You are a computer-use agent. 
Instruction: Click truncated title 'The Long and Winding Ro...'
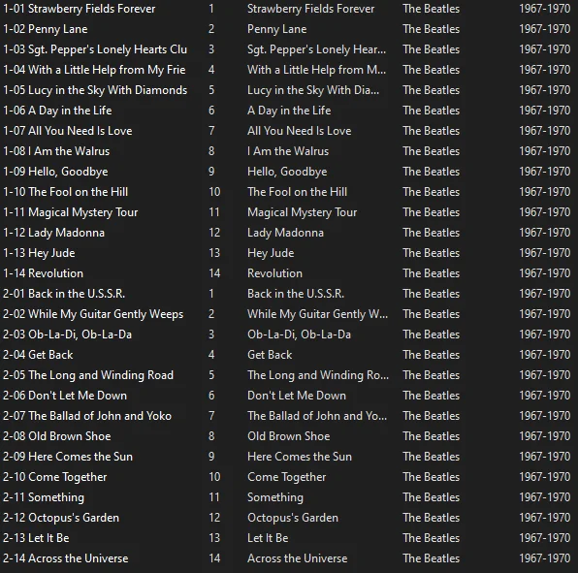[318, 375]
